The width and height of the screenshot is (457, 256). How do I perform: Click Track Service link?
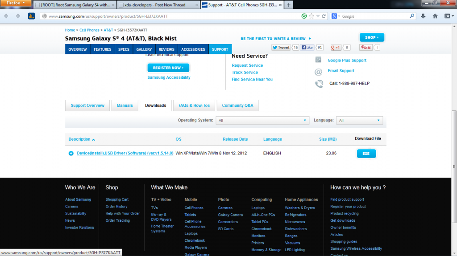245,73
